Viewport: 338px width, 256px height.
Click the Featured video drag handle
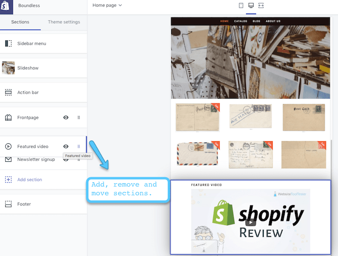tap(79, 147)
